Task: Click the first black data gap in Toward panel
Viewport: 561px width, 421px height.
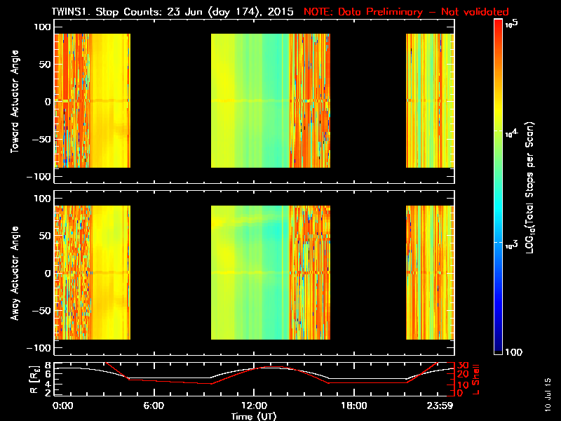Action: coord(170,102)
